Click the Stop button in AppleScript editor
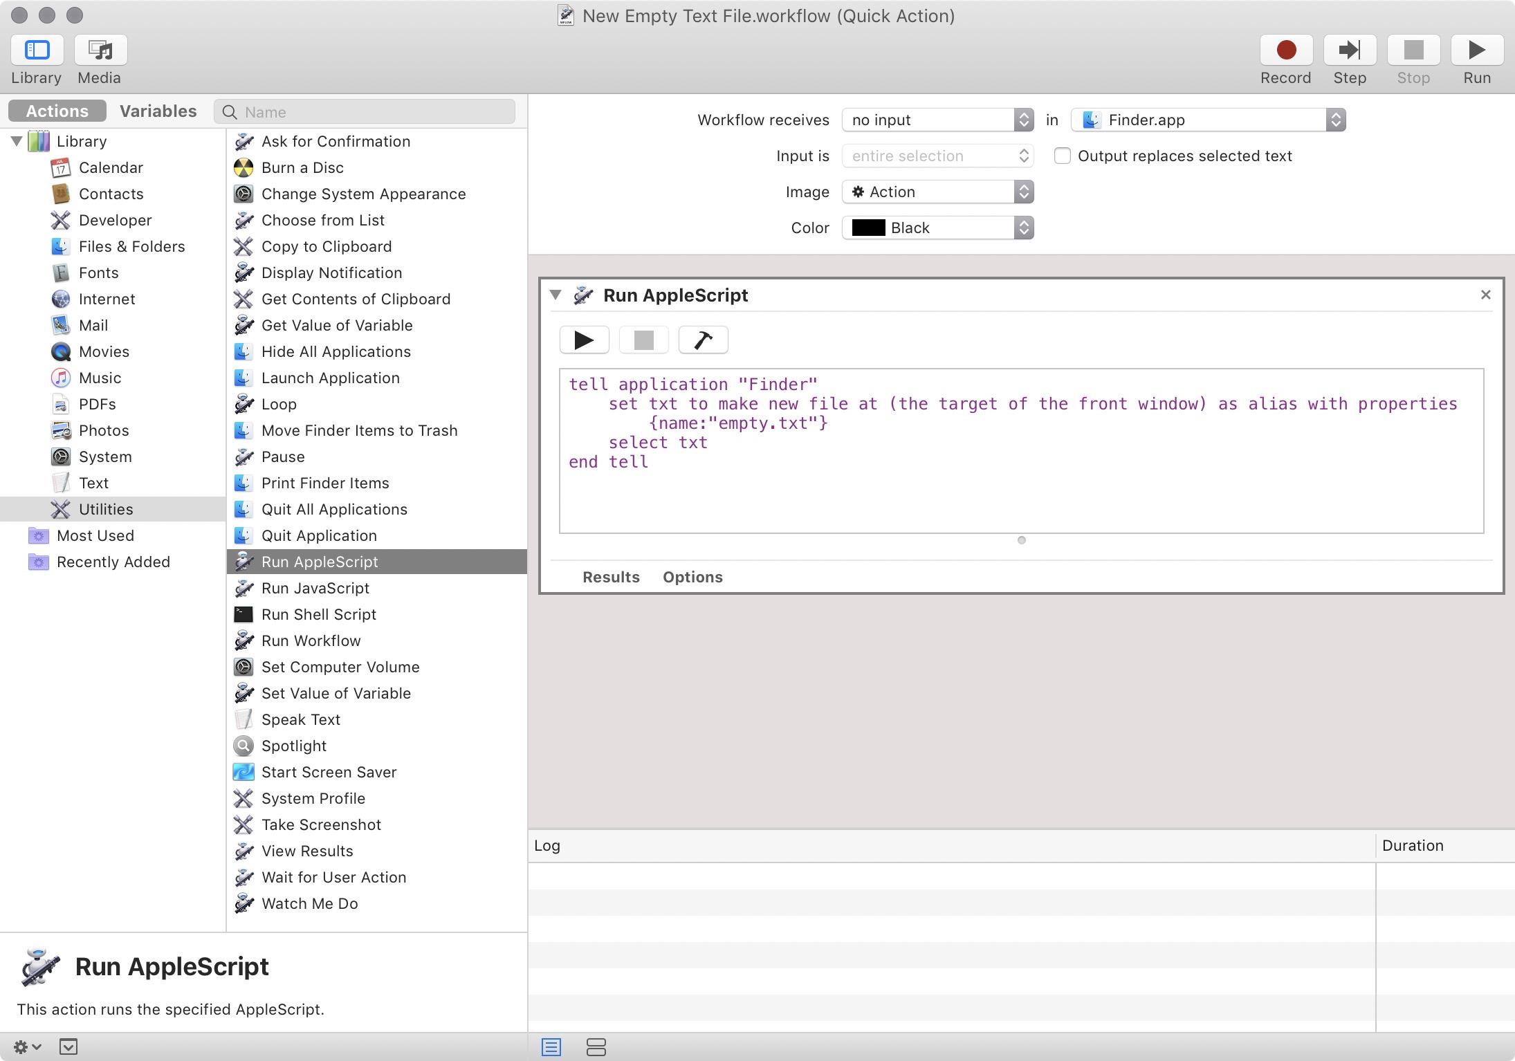The image size is (1515, 1061). pyautogui.click(x=643, y=340)
